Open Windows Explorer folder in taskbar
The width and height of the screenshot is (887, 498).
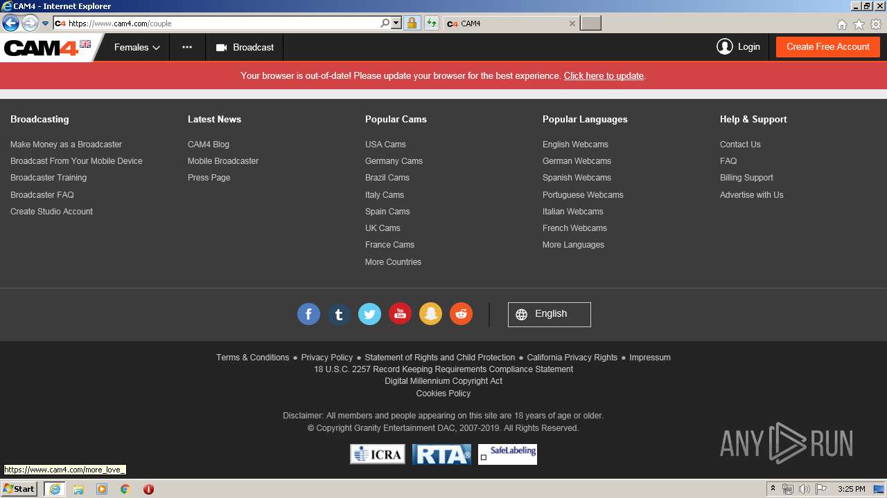coord(78,489)
